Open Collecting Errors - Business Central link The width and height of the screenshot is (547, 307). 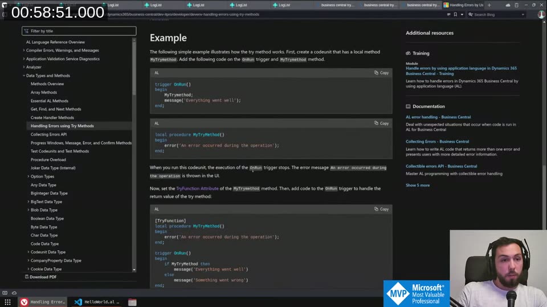click(x=437, y=142)
